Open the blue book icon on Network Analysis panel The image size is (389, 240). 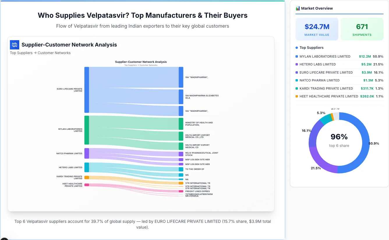(x=14, y=45)
